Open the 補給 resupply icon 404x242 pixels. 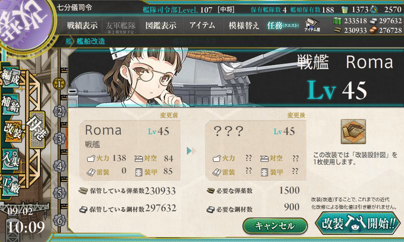point(11,104)
